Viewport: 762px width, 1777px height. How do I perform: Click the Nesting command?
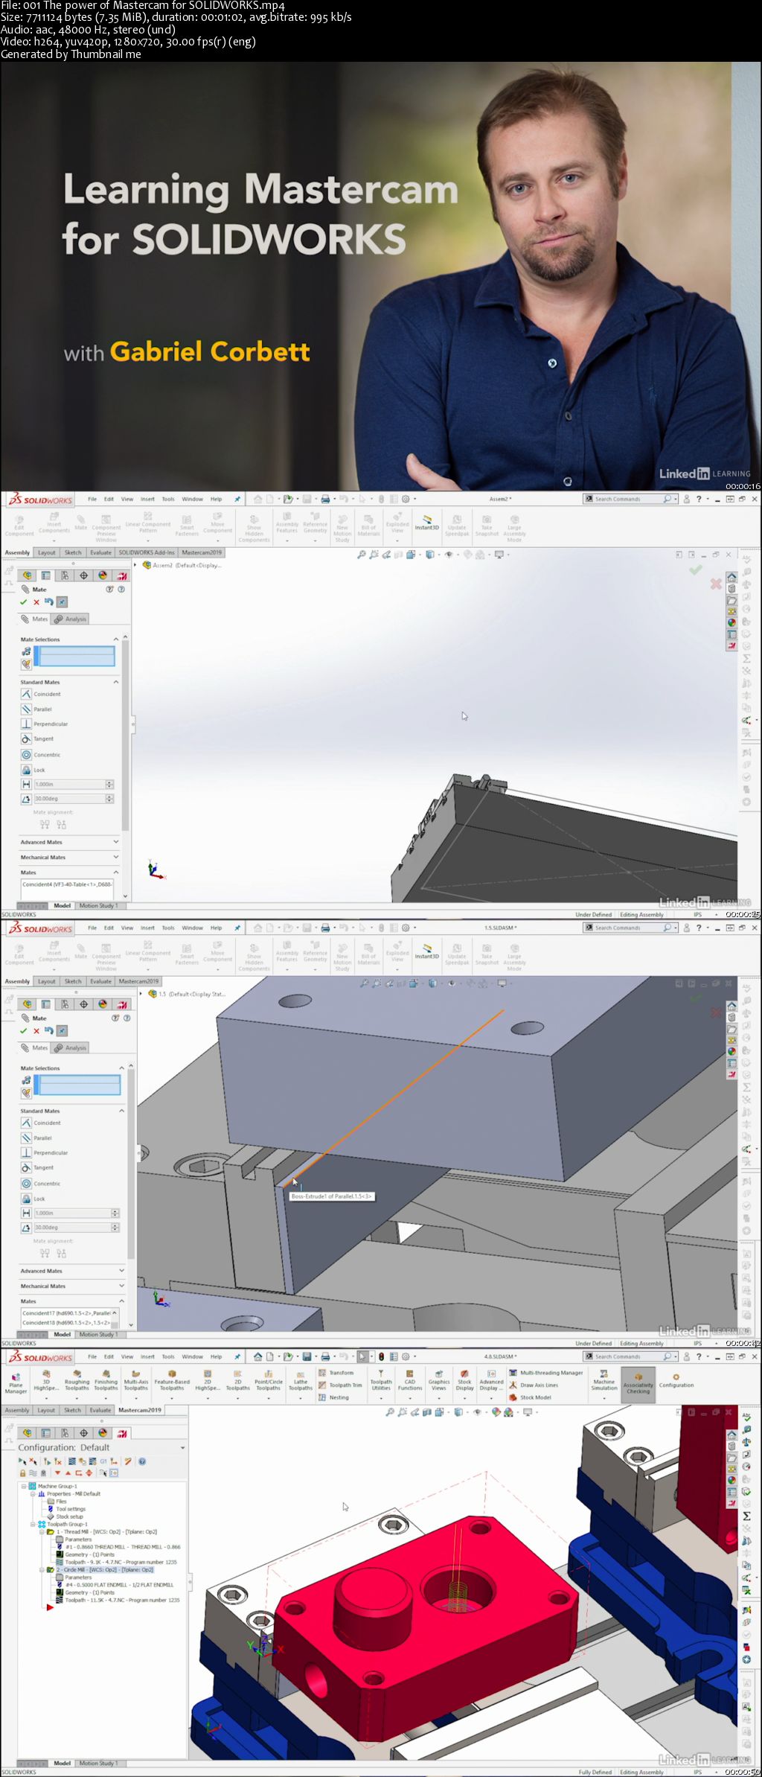334,1397
